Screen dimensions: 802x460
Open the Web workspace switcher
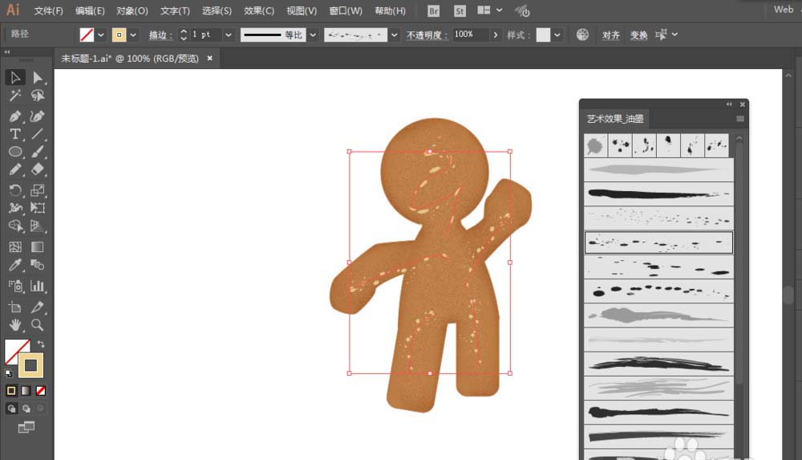(783, 9)
